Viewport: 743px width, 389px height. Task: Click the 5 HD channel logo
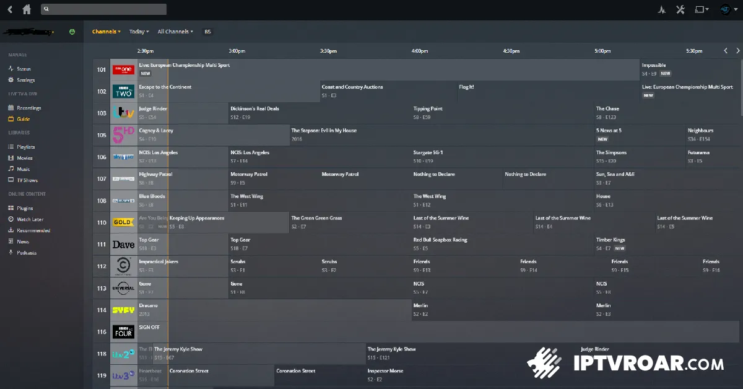[123, 135]
